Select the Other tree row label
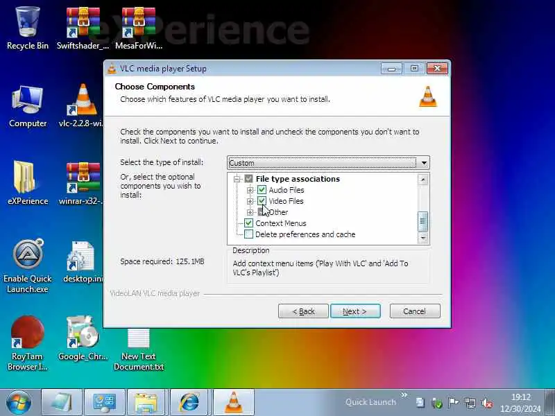 tap(279, 212)
